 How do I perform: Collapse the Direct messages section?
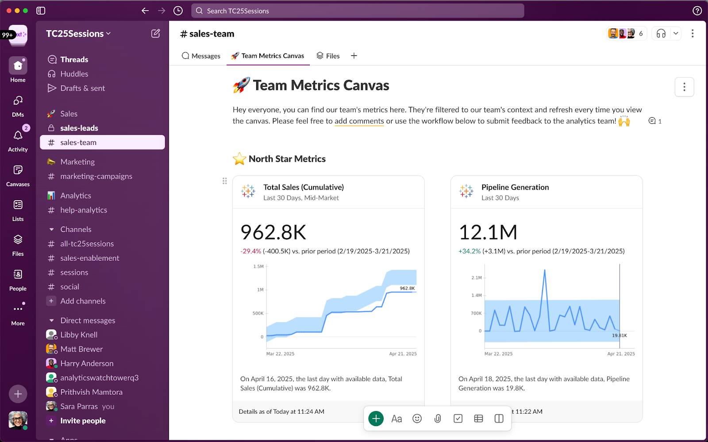[51, 320]
